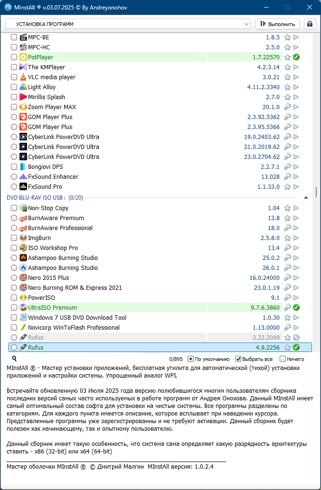Click the star icon for Windows 7 USB DVD Download Tool
Screen dimensions: 321x490
coord(287,317)
